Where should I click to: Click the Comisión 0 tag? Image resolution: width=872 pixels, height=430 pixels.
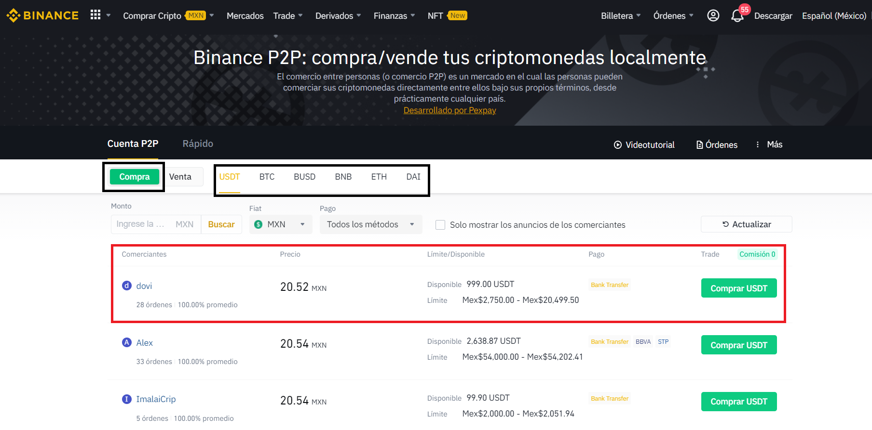758,254
